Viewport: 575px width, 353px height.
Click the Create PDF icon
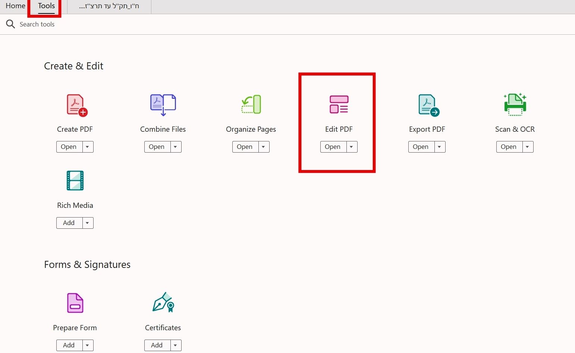[77, 105]
